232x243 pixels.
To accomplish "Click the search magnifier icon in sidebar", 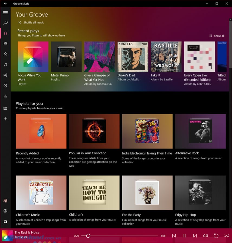I will pyautogui.click(x=5, y=23).
